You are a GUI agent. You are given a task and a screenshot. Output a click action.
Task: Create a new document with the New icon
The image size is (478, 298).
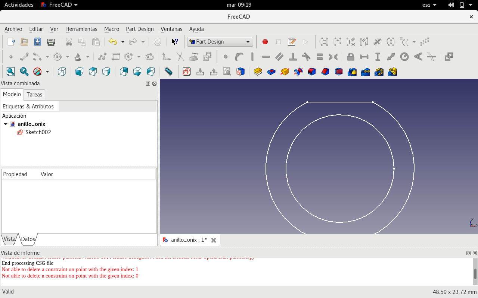tap(11, 42)
